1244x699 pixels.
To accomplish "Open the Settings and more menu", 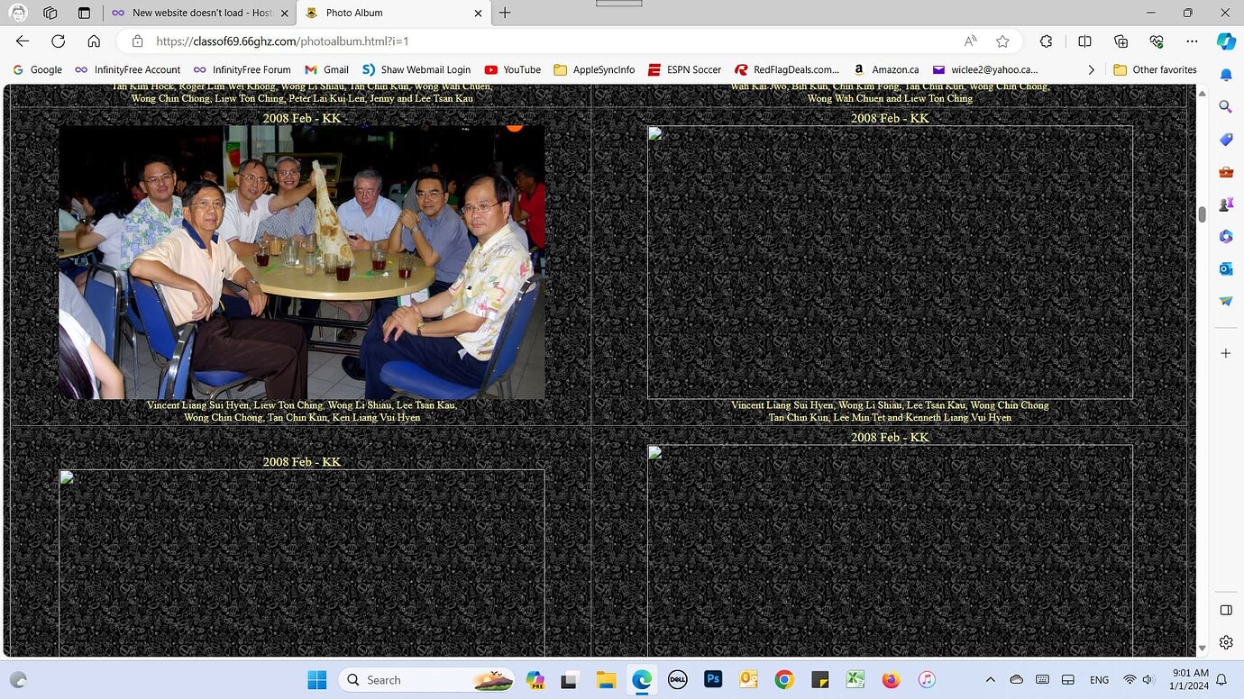I will [x=1192, y=41].
